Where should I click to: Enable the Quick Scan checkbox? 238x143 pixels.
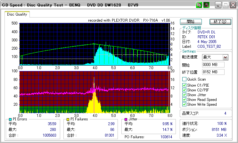[184, 79]
